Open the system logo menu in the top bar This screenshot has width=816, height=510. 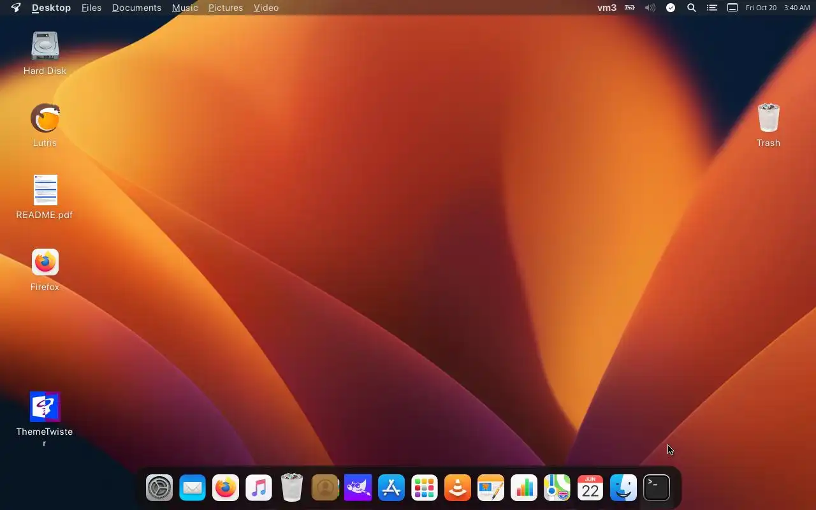tap(15, 8)
